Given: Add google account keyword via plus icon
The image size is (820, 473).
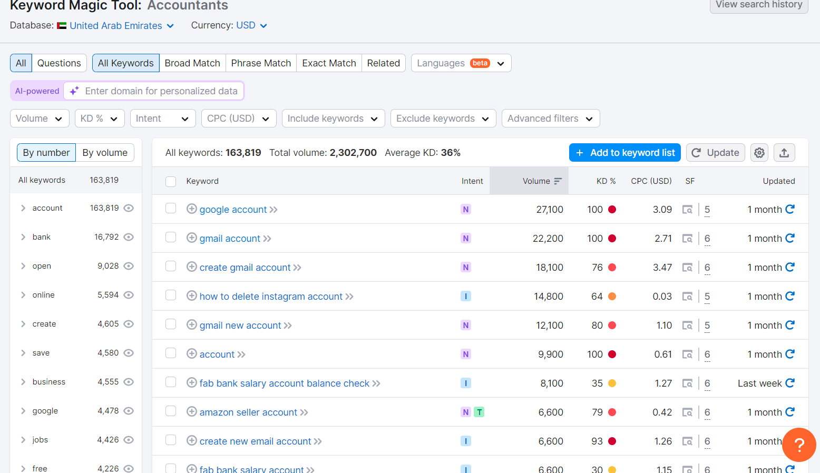Looking at the screenshot, I should coord(192,209).
